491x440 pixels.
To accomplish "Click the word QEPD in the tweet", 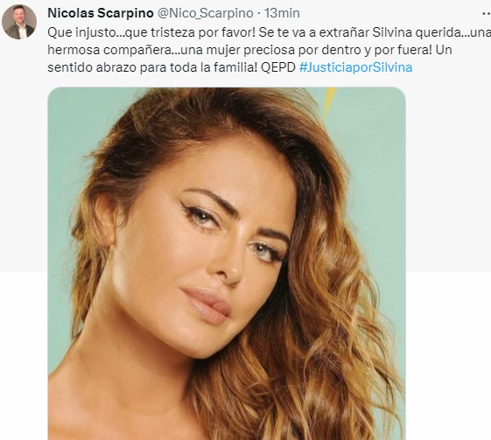I will 278,67.
